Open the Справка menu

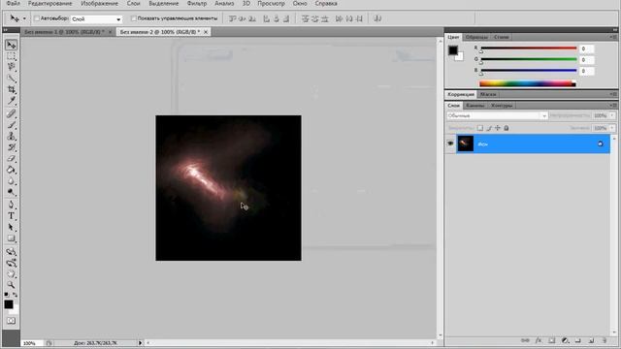click(326, 3)
